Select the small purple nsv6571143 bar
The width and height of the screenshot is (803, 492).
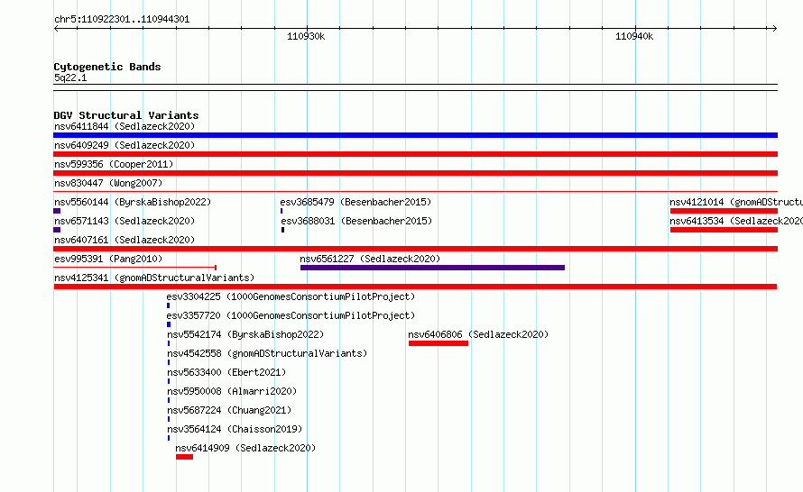pyautogui.click(x=57, y=230)
